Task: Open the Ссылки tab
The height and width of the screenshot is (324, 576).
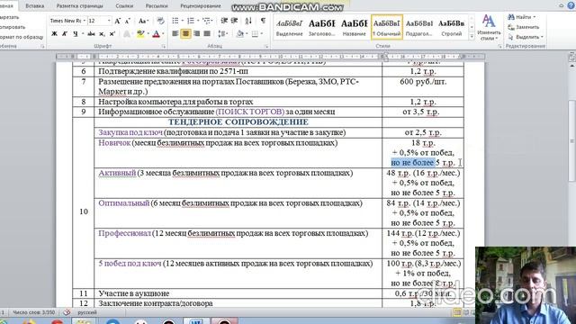Action: click(124, 6)
